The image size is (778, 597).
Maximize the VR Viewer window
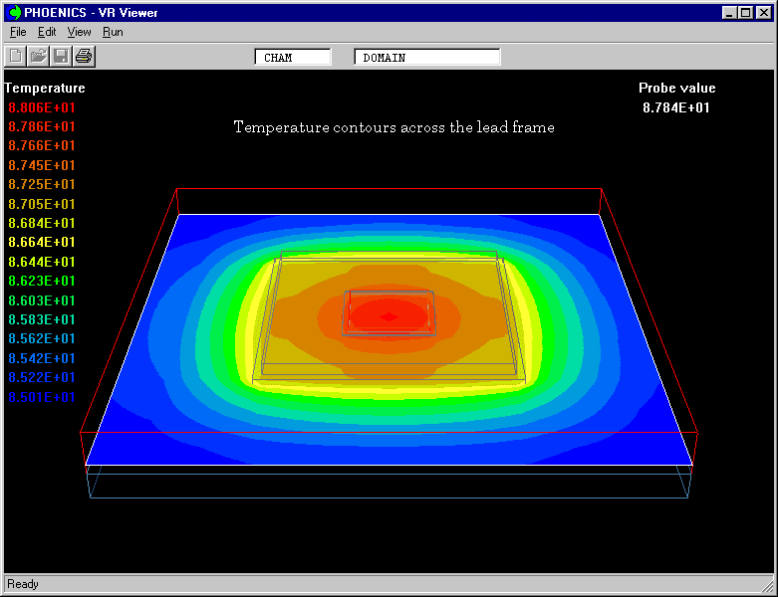tap(745, 13)
